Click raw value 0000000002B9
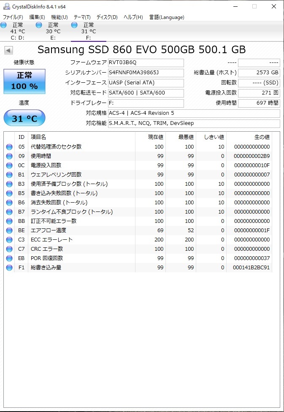 pyautogui.click(x=252, y=156)
